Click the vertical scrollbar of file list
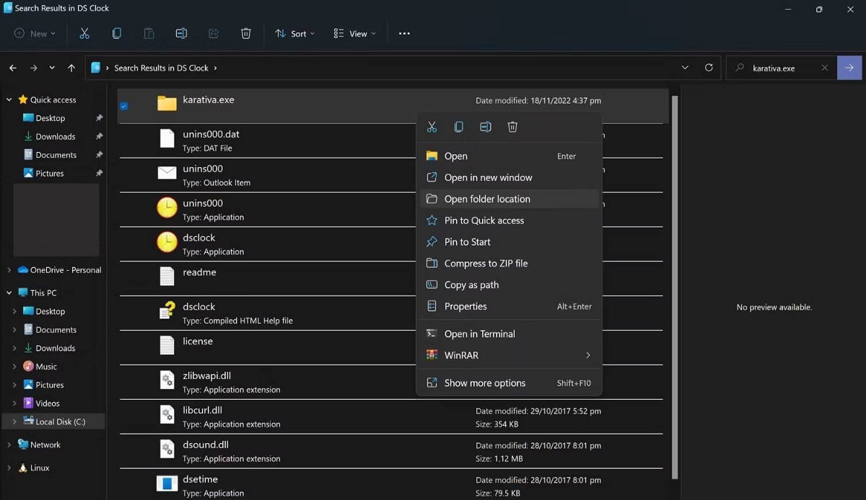 pyautogui.click(x=675, y=288)
